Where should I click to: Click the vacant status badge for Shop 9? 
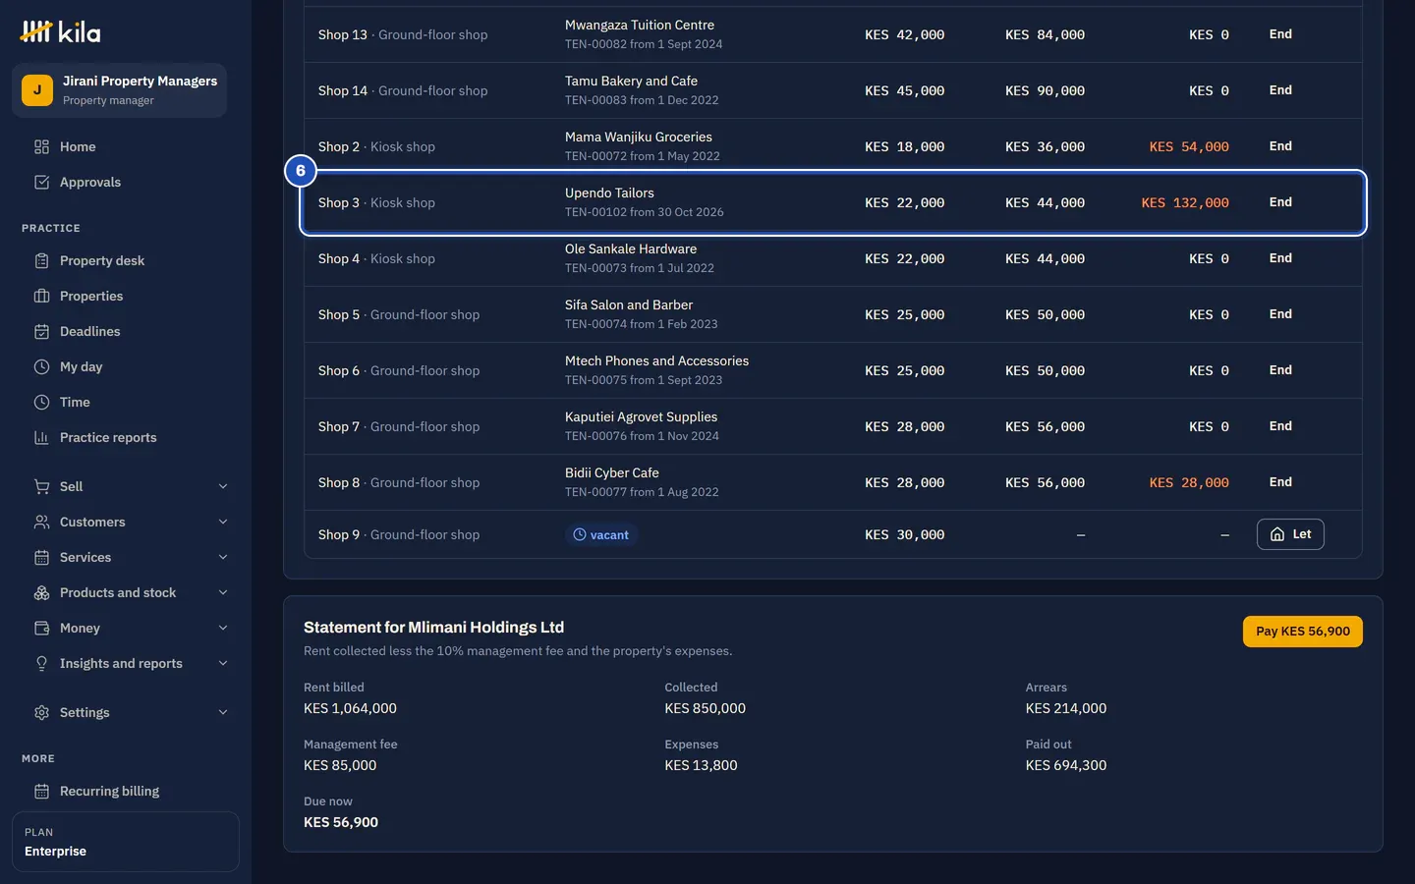(601, 534)
